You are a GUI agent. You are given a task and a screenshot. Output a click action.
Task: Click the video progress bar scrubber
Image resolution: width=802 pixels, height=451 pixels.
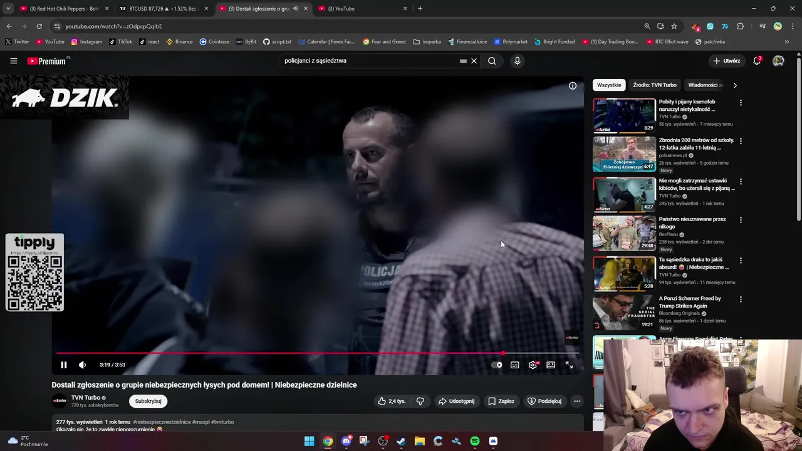[503, 353]
